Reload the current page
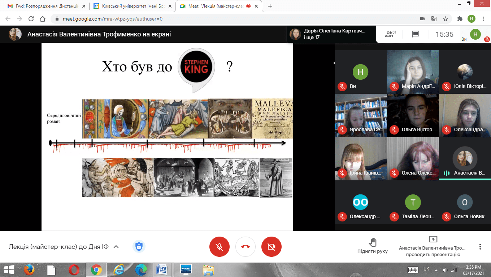 [x=31, y=19]
